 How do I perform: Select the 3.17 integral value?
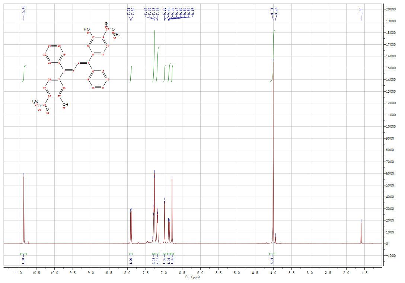[154, 261]
